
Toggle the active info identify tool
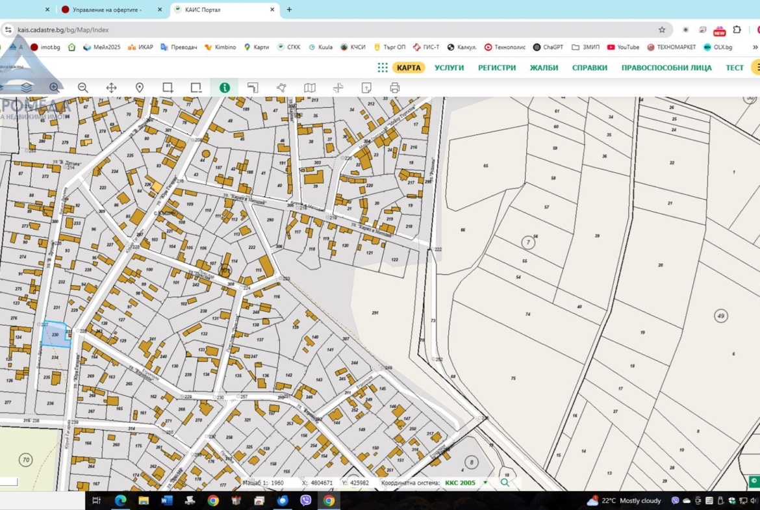[x=224, y=88]
